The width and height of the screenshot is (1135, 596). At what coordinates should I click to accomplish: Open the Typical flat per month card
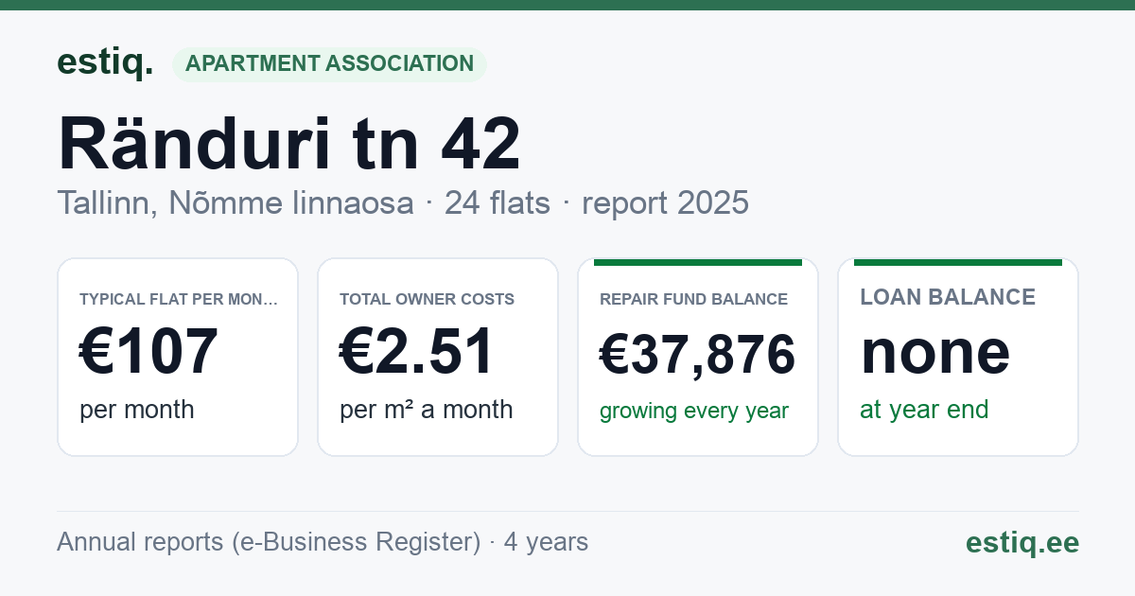178,357
